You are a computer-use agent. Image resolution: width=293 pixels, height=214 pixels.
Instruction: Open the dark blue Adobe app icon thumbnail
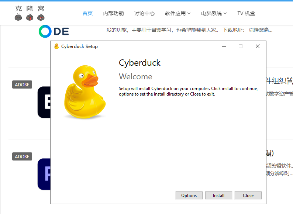point(44,174)
